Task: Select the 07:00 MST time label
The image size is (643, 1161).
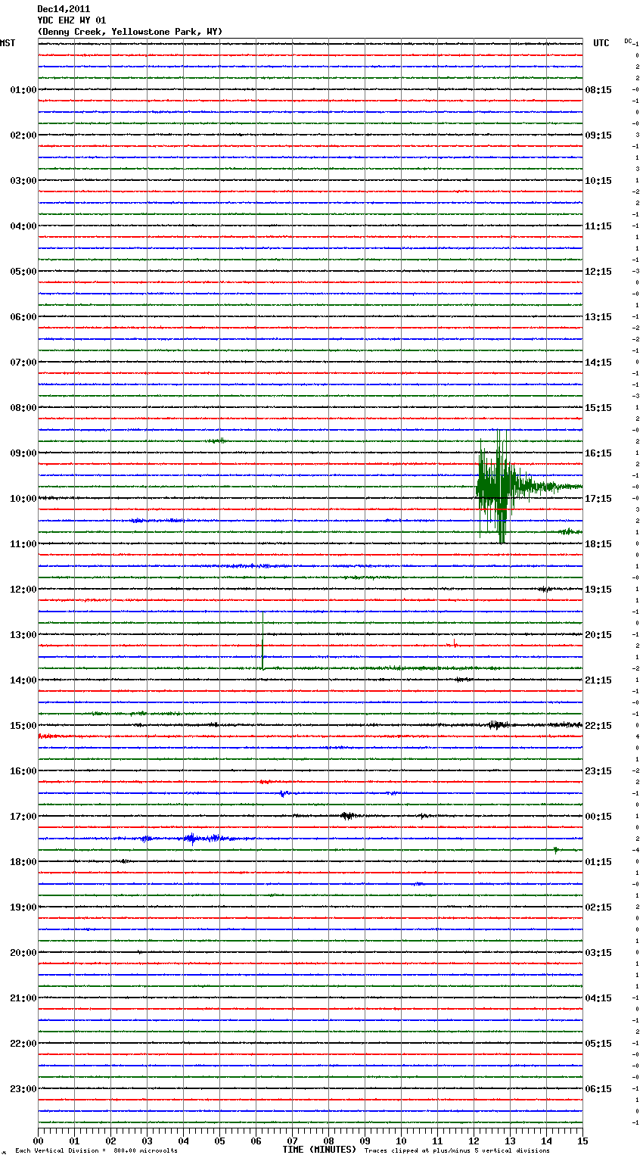Action: pyautogui.click(x=23, y=363)
